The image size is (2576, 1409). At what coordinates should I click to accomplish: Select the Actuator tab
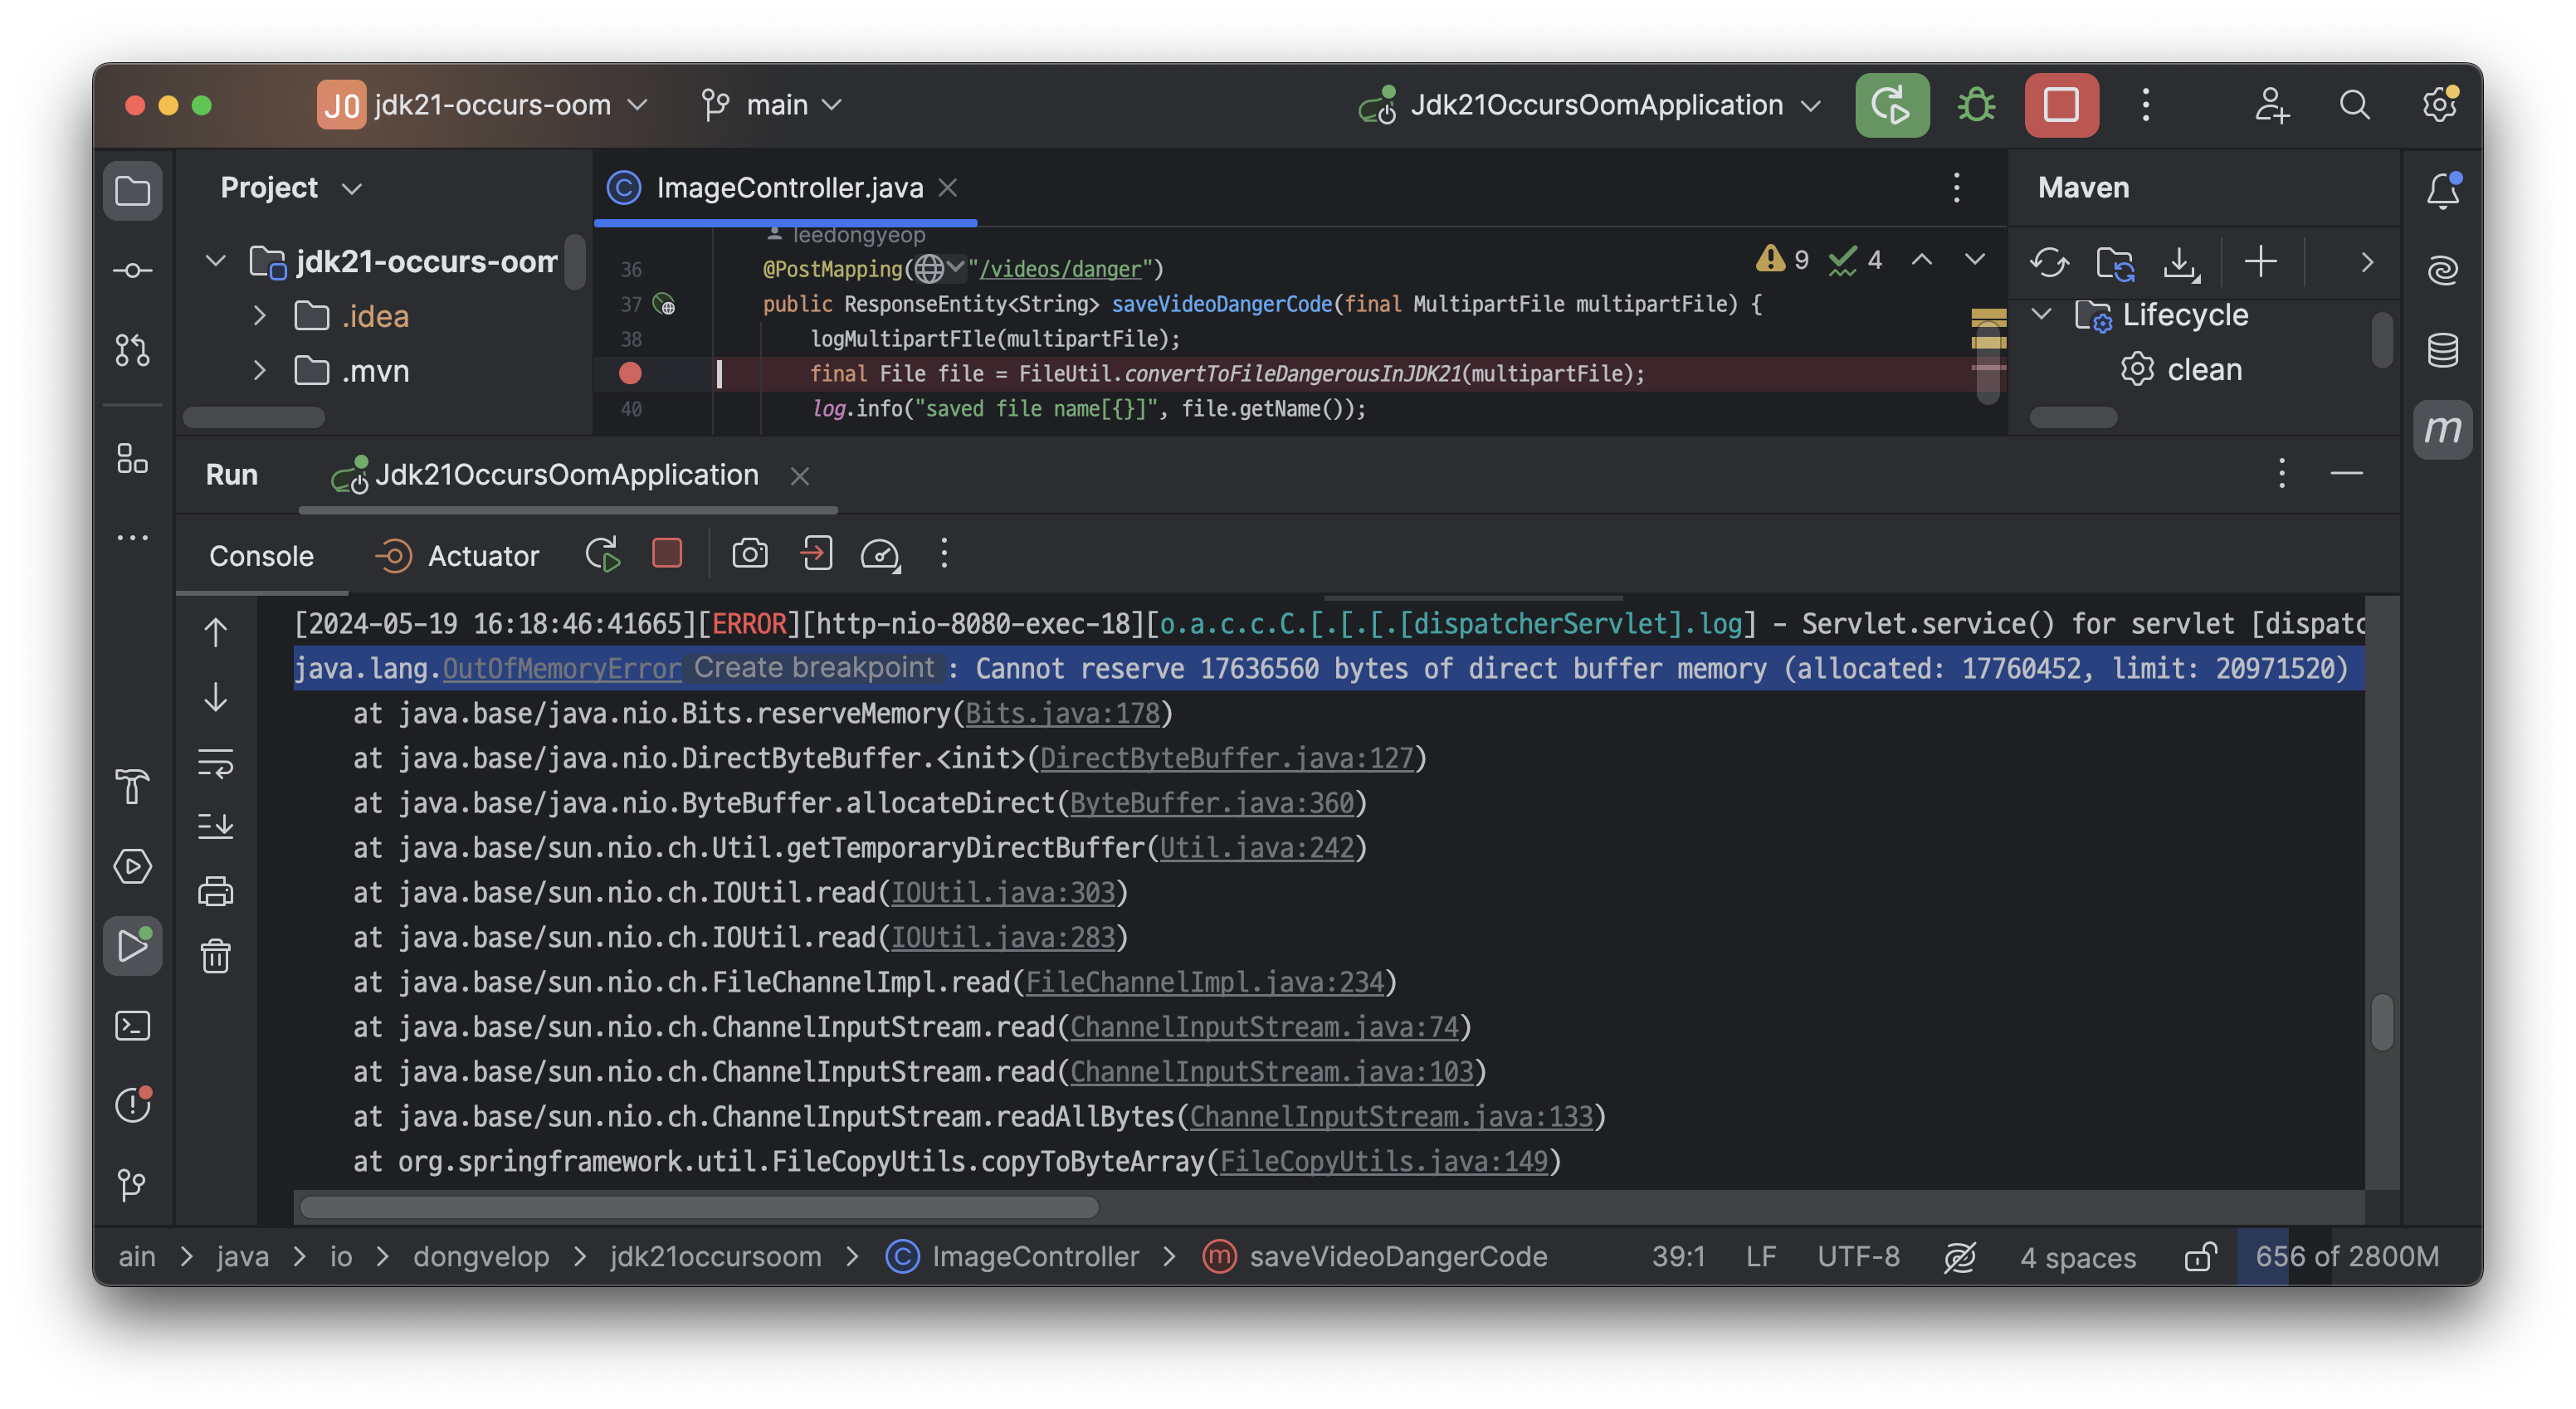457,556
